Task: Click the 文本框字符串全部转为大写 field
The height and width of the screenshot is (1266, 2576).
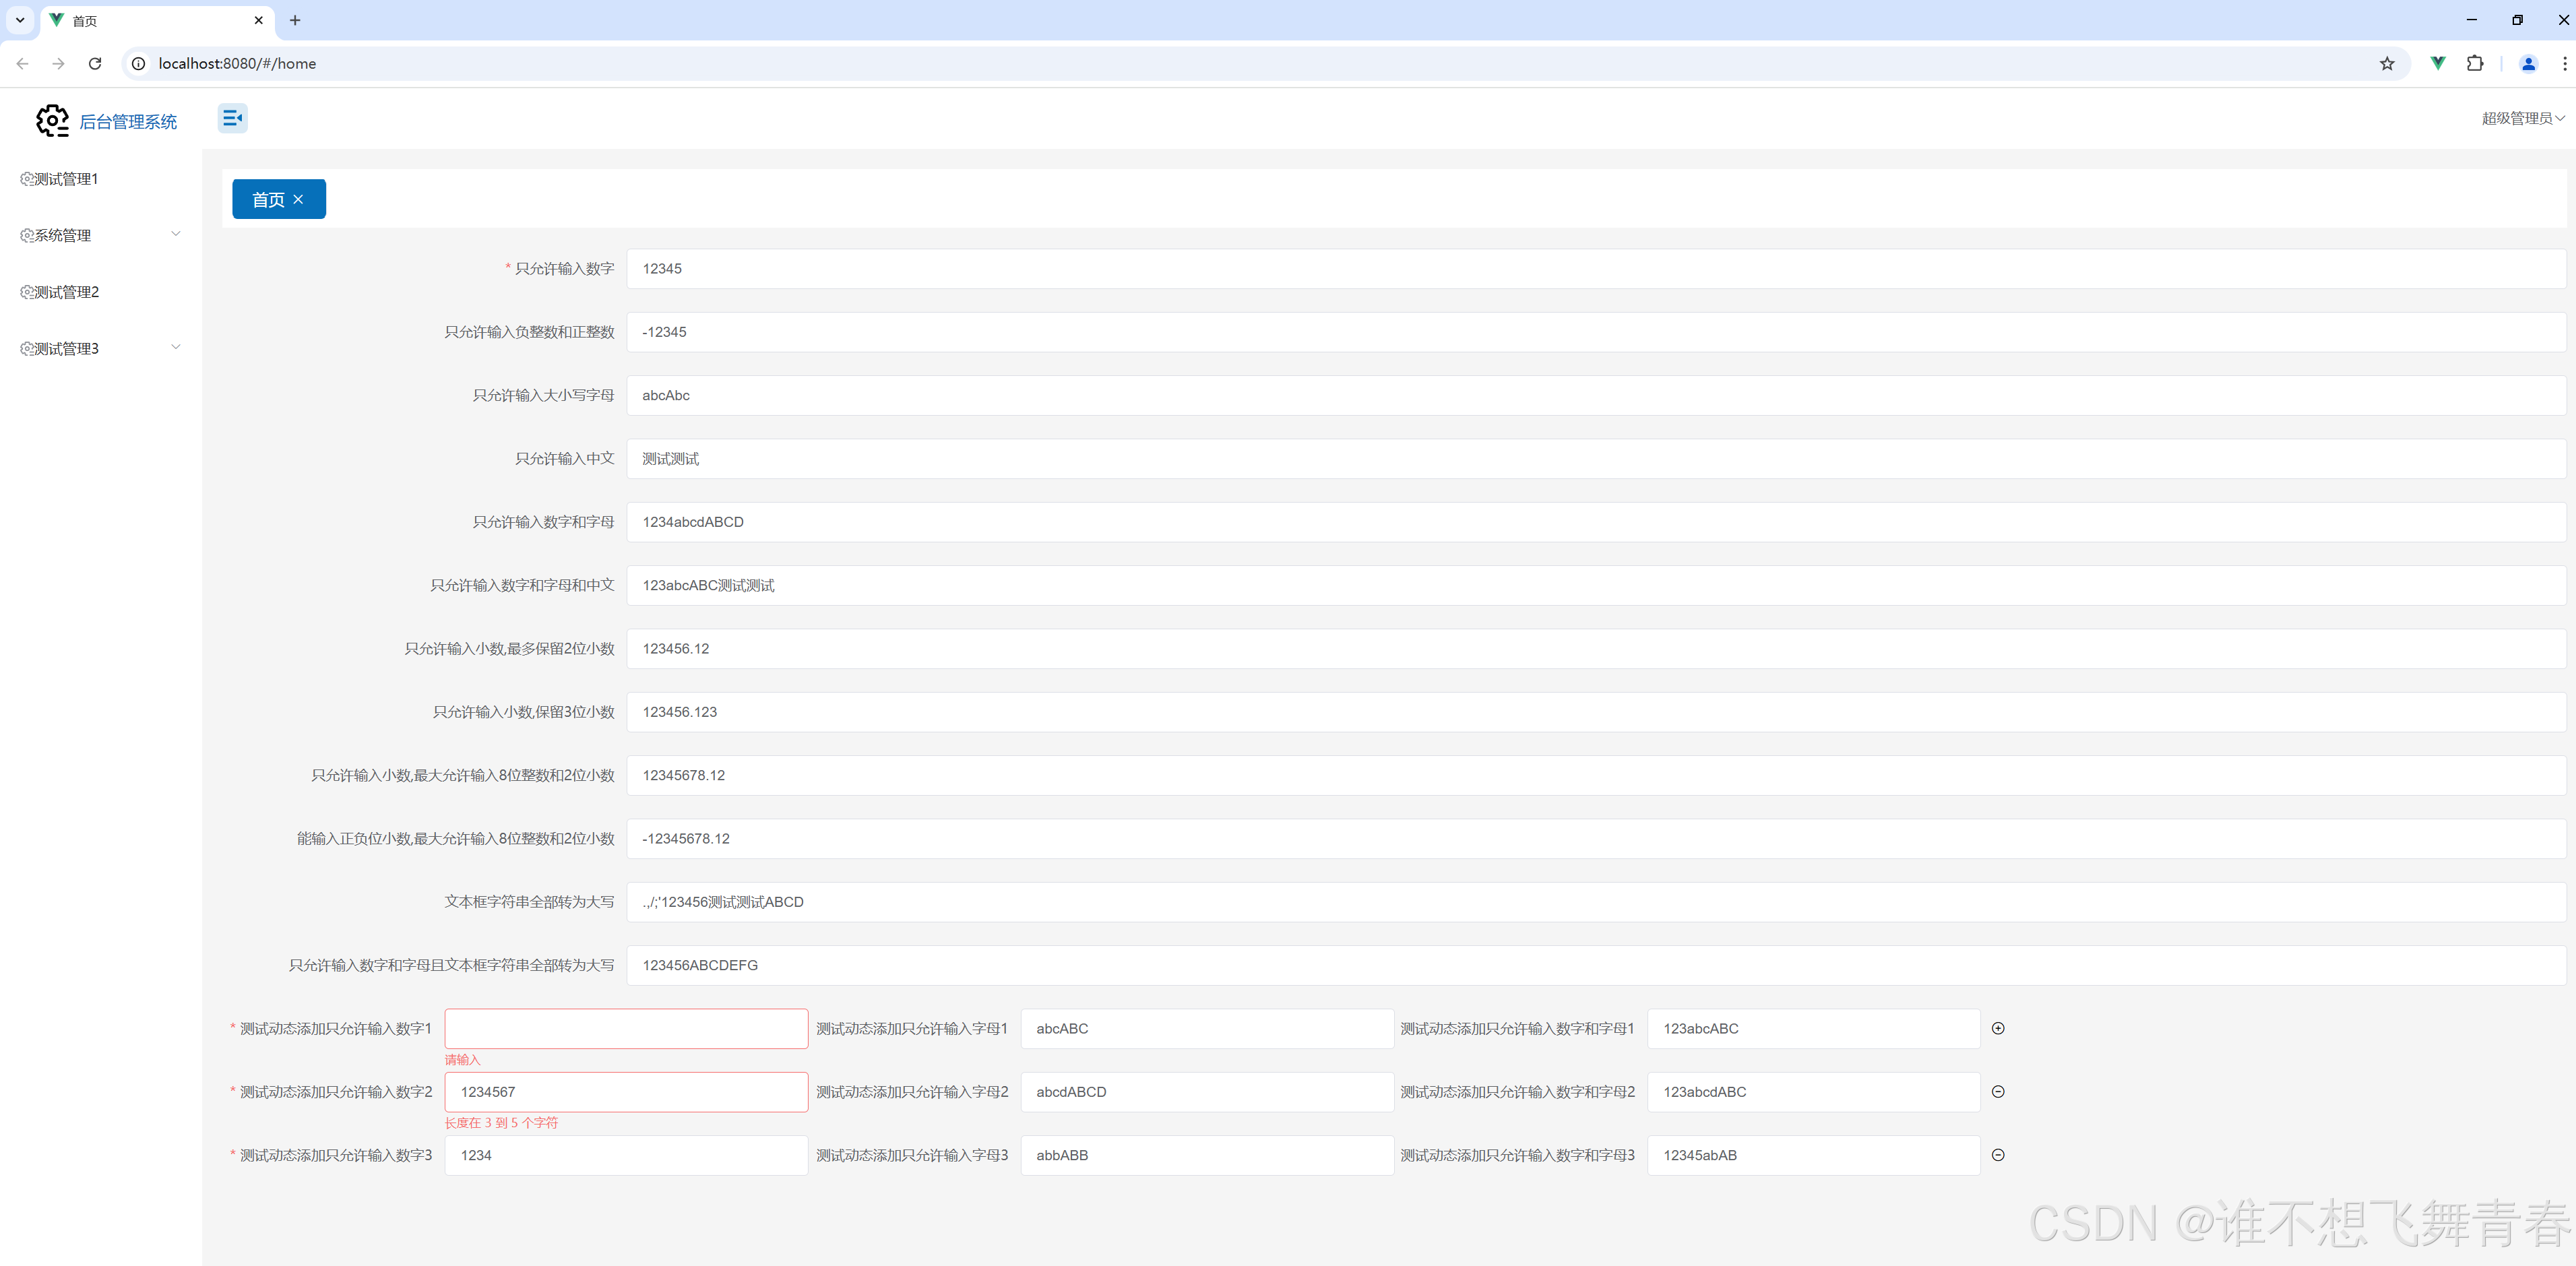Action: point(1596,902)
